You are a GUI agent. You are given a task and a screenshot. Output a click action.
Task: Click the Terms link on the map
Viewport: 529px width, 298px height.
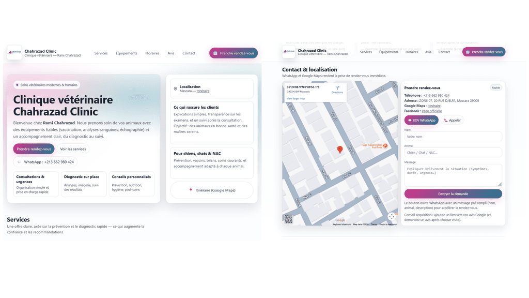click(374, 225)
